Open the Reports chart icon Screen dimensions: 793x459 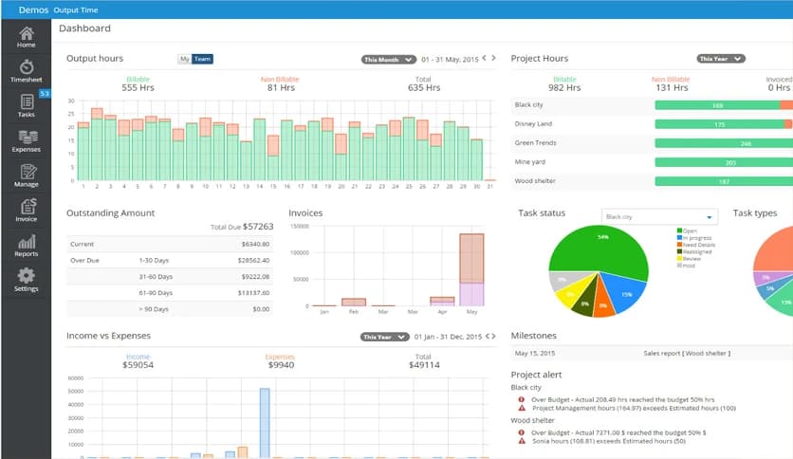(26, 243)
